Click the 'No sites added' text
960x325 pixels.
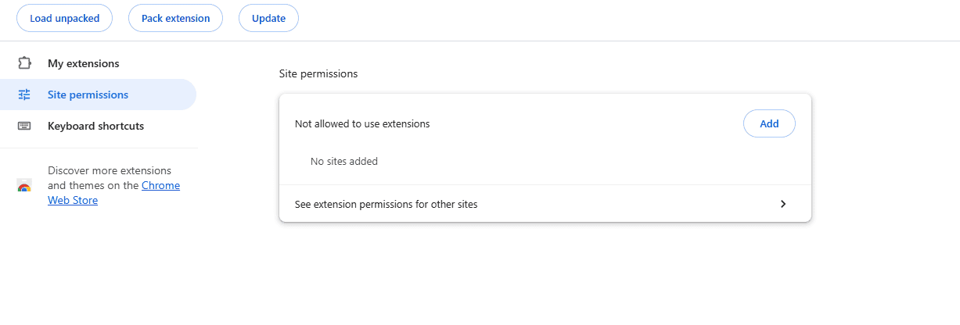[344, 162]
